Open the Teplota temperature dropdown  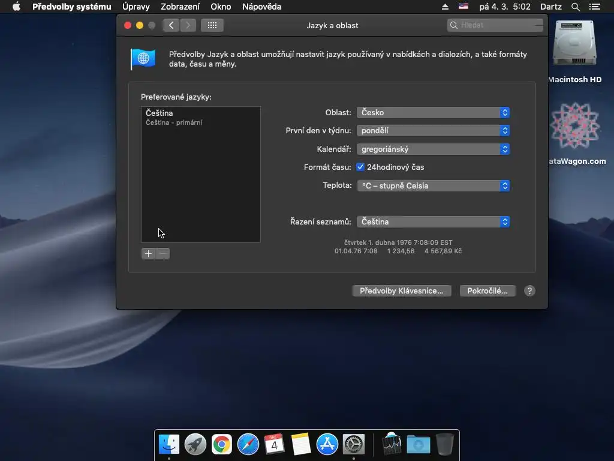click(433, 186)
